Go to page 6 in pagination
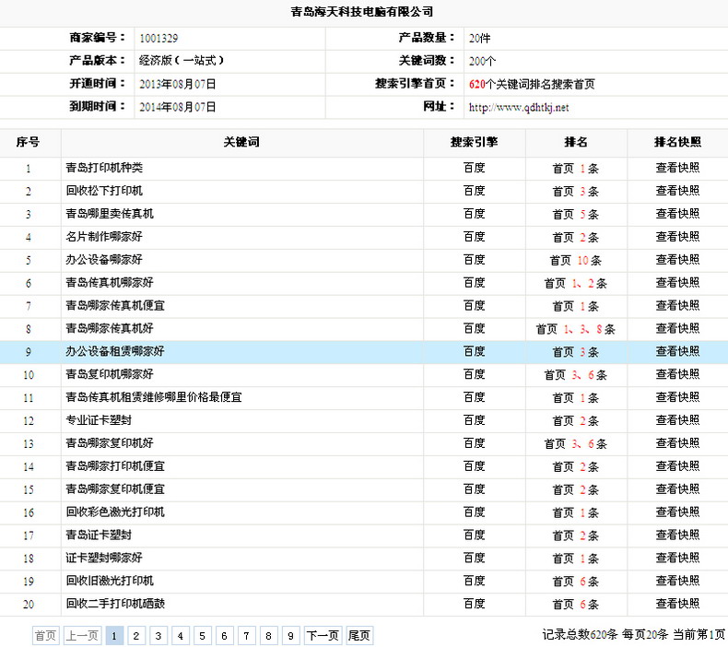The image size is (728, 647). (224, 635)
